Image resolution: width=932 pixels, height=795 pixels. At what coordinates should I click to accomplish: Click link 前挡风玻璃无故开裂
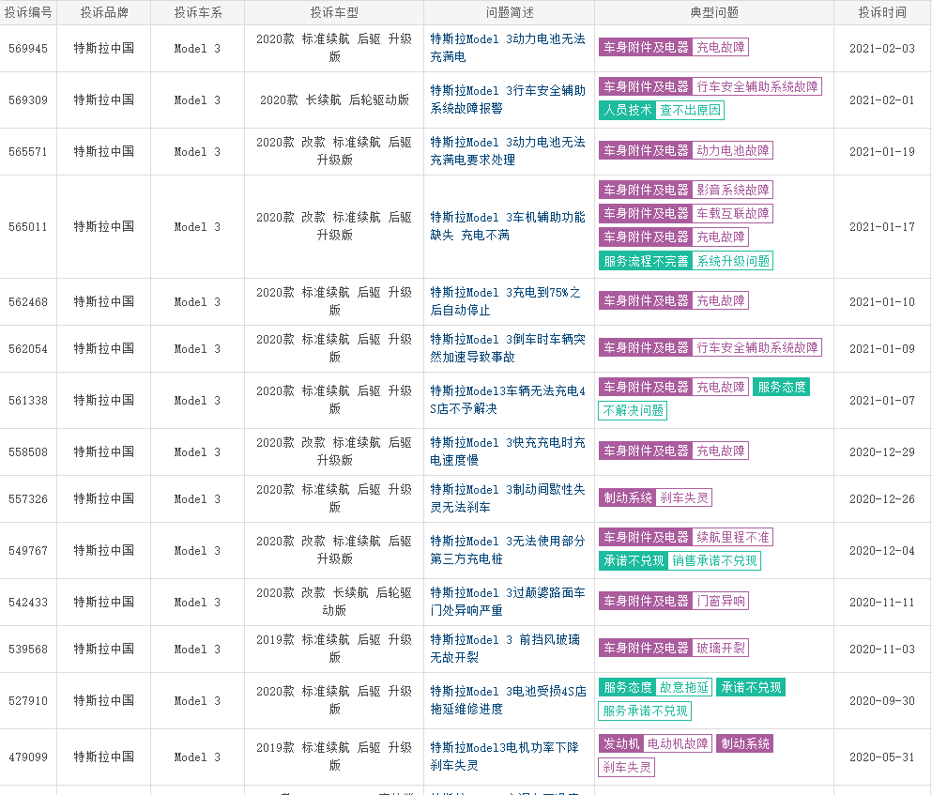tap(505, 649)
